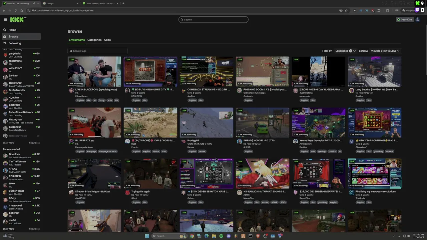Open ROSHTEIN slots stream thumbnail

click(150, 71)
